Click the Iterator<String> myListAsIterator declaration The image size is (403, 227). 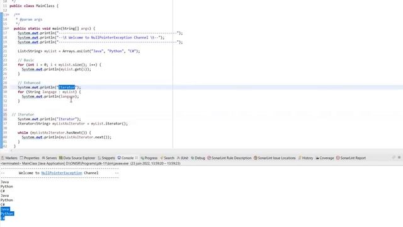click(x=72, y=124)
